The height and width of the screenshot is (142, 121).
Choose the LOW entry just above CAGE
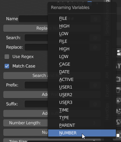point(82,56)
